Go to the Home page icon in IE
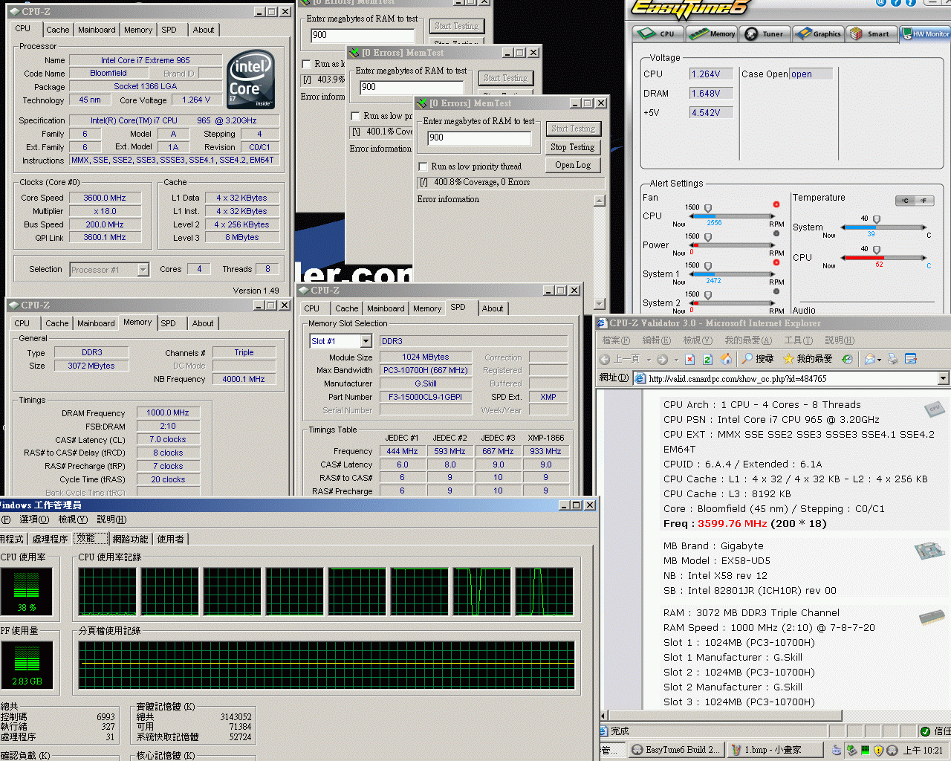Viewport: 951px width, 761px height. (726, 359)
